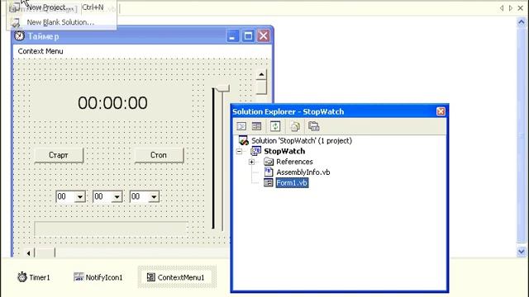
Task: Click Context Menu item on the form
Action: click(x=41, y=51)
